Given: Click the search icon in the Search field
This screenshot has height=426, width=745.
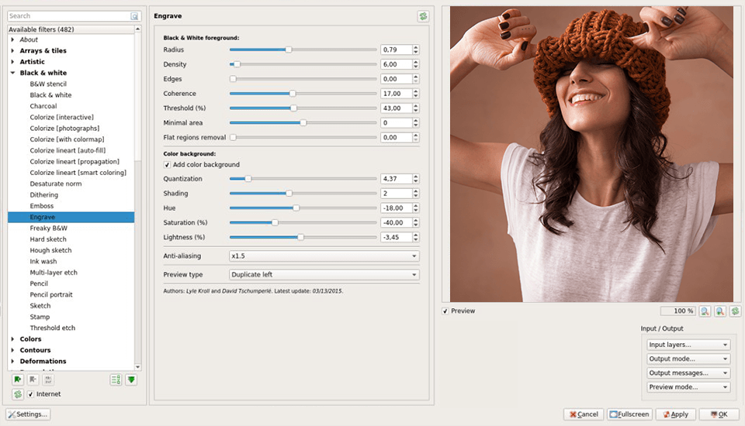Looking at the screenshot, I should [134, 16].
